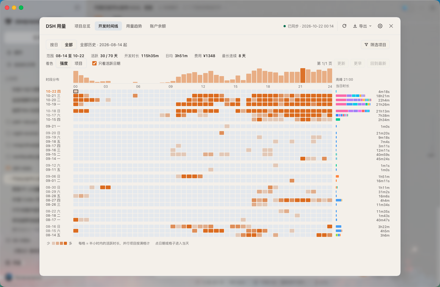Click the 09-20 日 date label
This screenshot has height=287, width=440.
(x=53, y=133)
